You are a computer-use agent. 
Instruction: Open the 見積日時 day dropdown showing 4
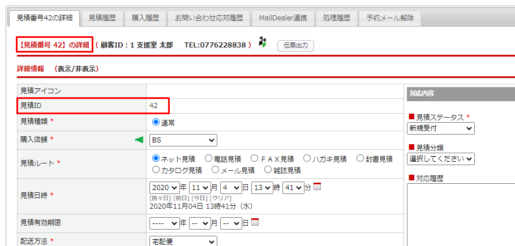pyautogui.click(x=231, y=188)
